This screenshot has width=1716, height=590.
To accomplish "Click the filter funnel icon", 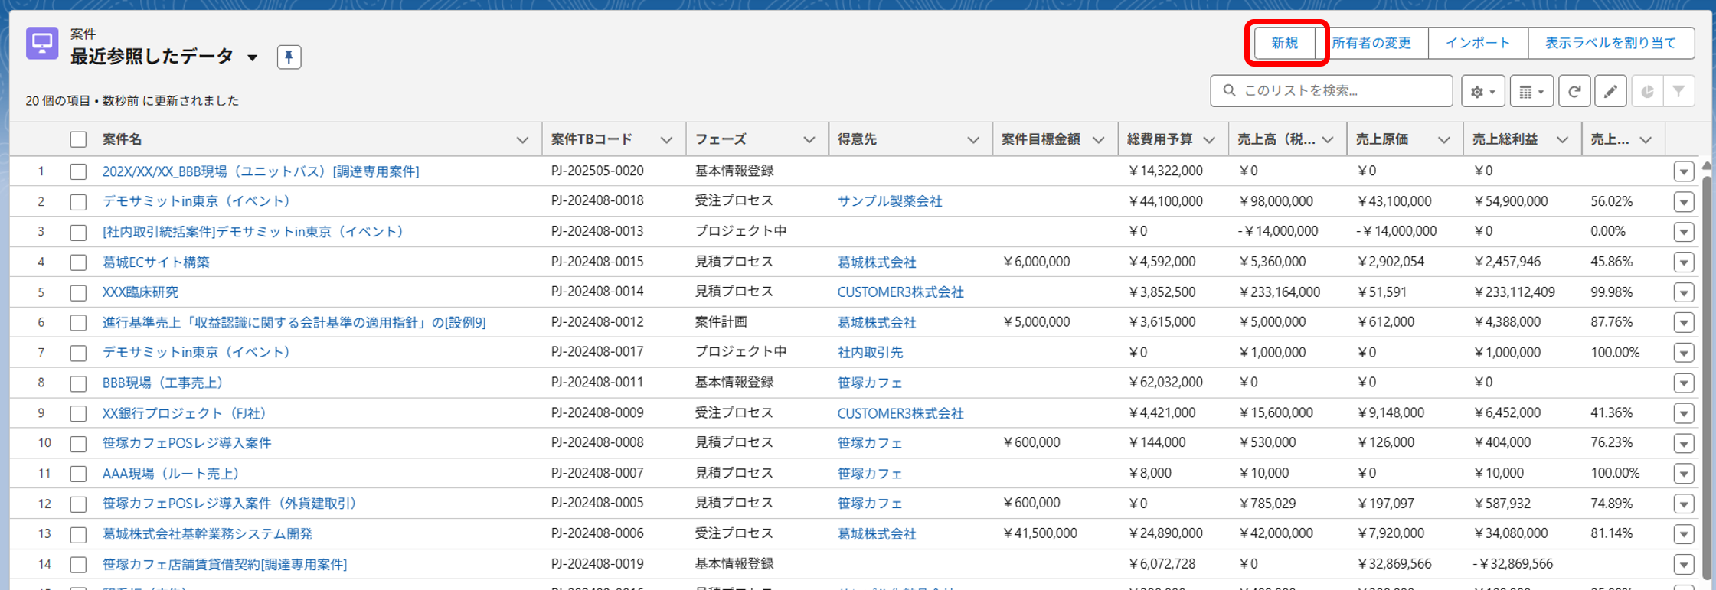I will [1678, 91].
